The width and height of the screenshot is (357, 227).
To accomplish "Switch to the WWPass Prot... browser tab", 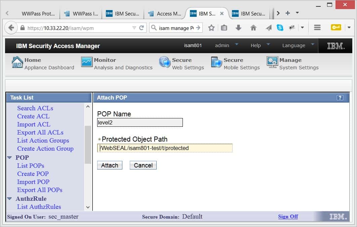I will 38,14.
